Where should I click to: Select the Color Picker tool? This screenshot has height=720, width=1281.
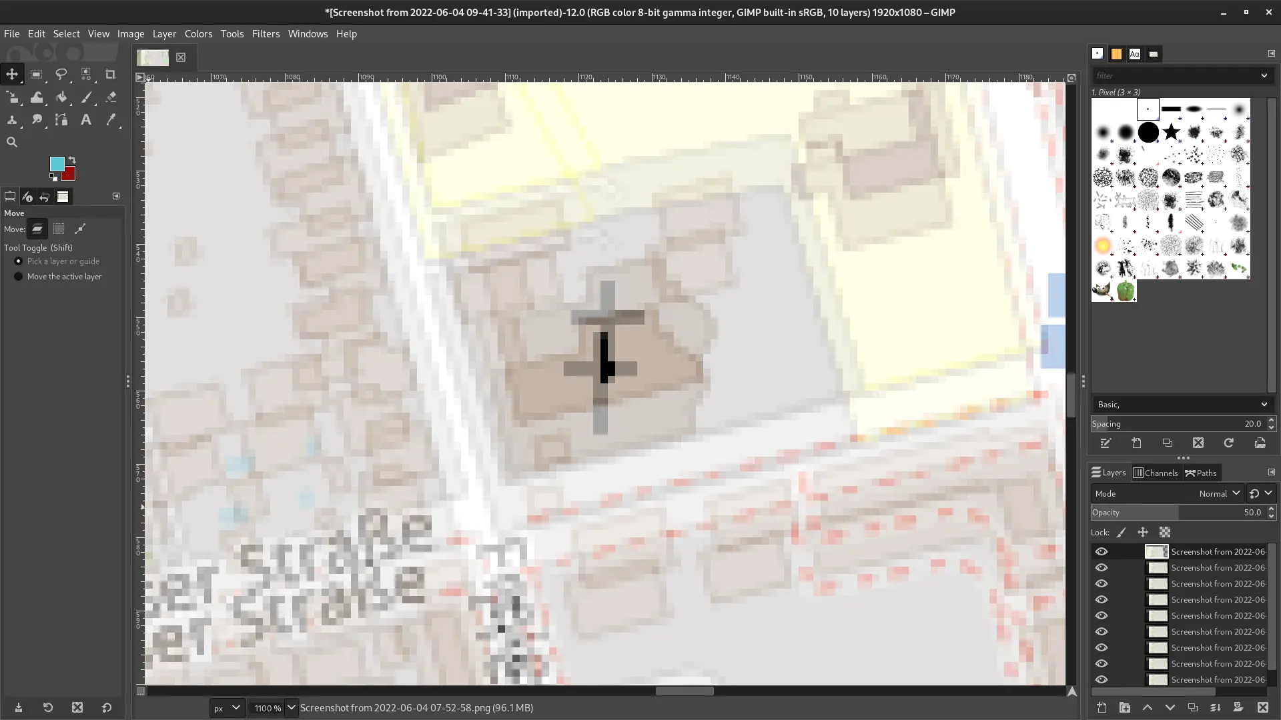[x=111, y=119]
